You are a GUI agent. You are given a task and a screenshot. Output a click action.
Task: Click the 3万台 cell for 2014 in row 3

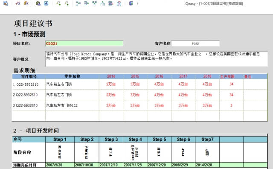111,105
